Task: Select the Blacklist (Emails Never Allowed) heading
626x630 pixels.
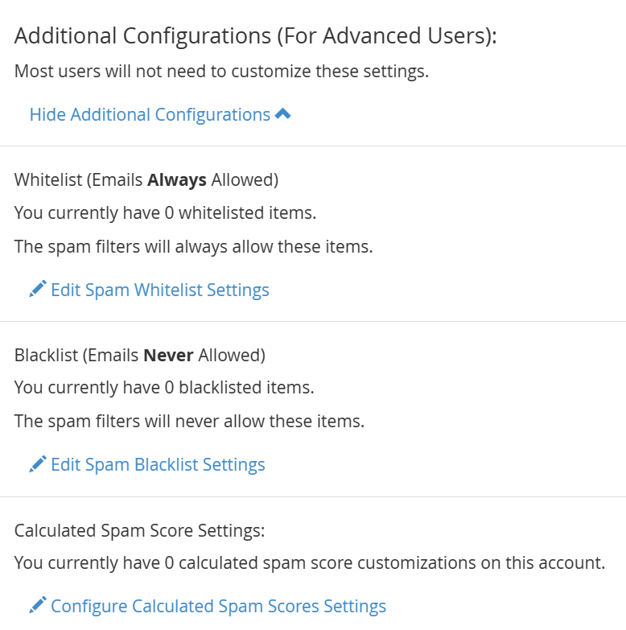Action: click(x=140, y=355)
